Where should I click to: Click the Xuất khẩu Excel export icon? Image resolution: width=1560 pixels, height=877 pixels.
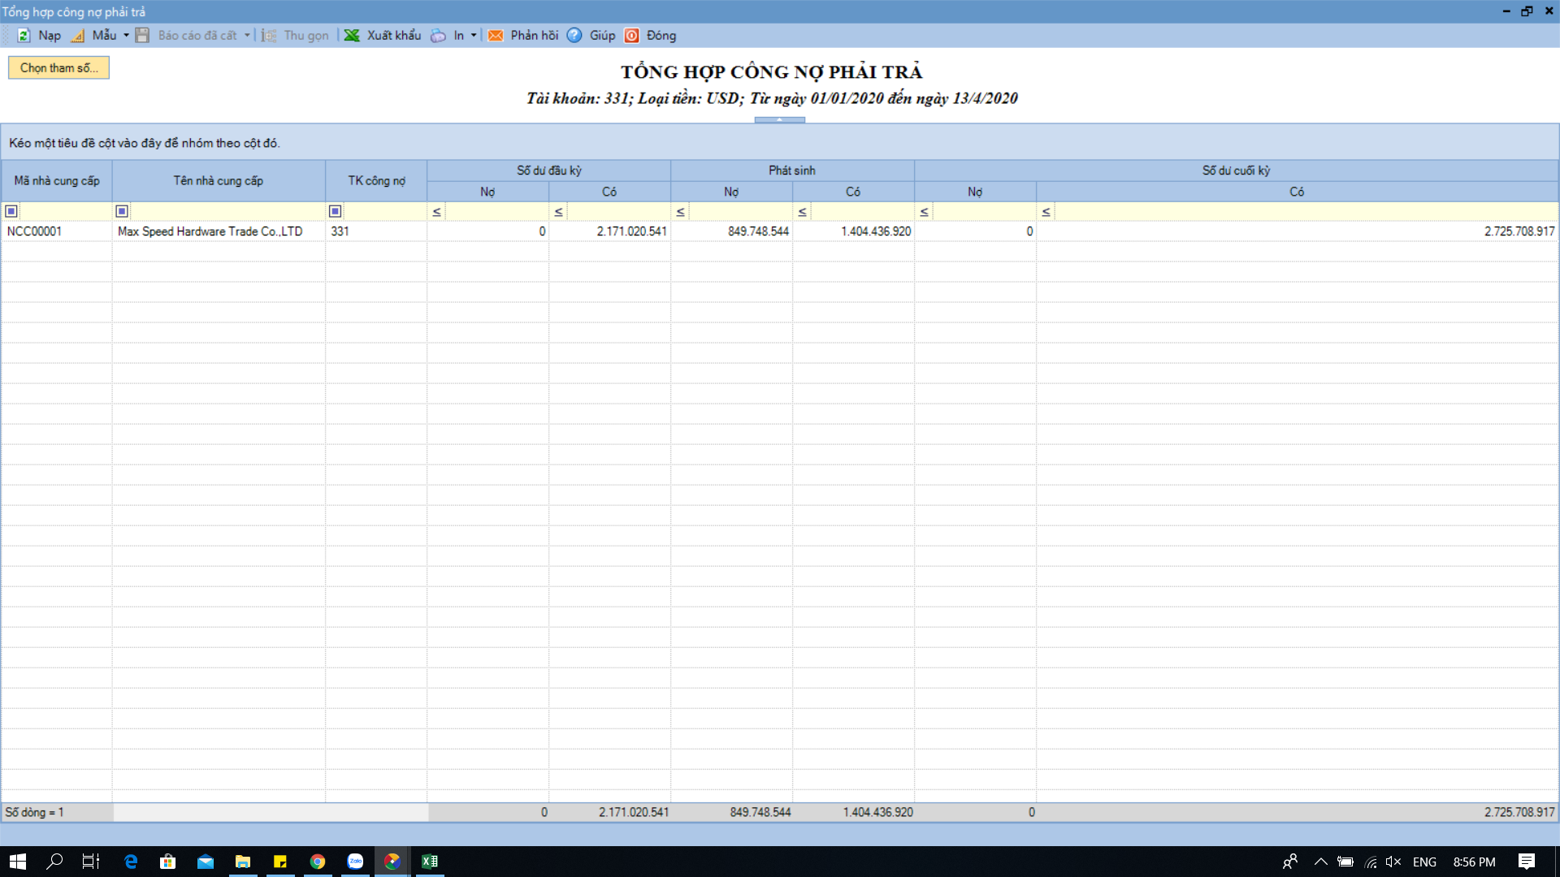pos(352,36)
